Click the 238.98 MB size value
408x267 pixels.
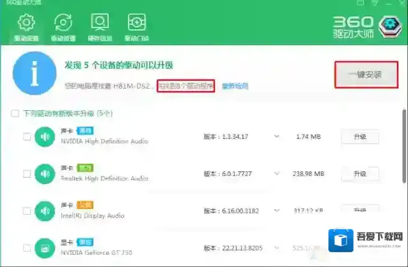(308, 174)
